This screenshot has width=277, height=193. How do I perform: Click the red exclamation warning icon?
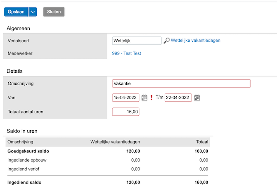(152, 98)
